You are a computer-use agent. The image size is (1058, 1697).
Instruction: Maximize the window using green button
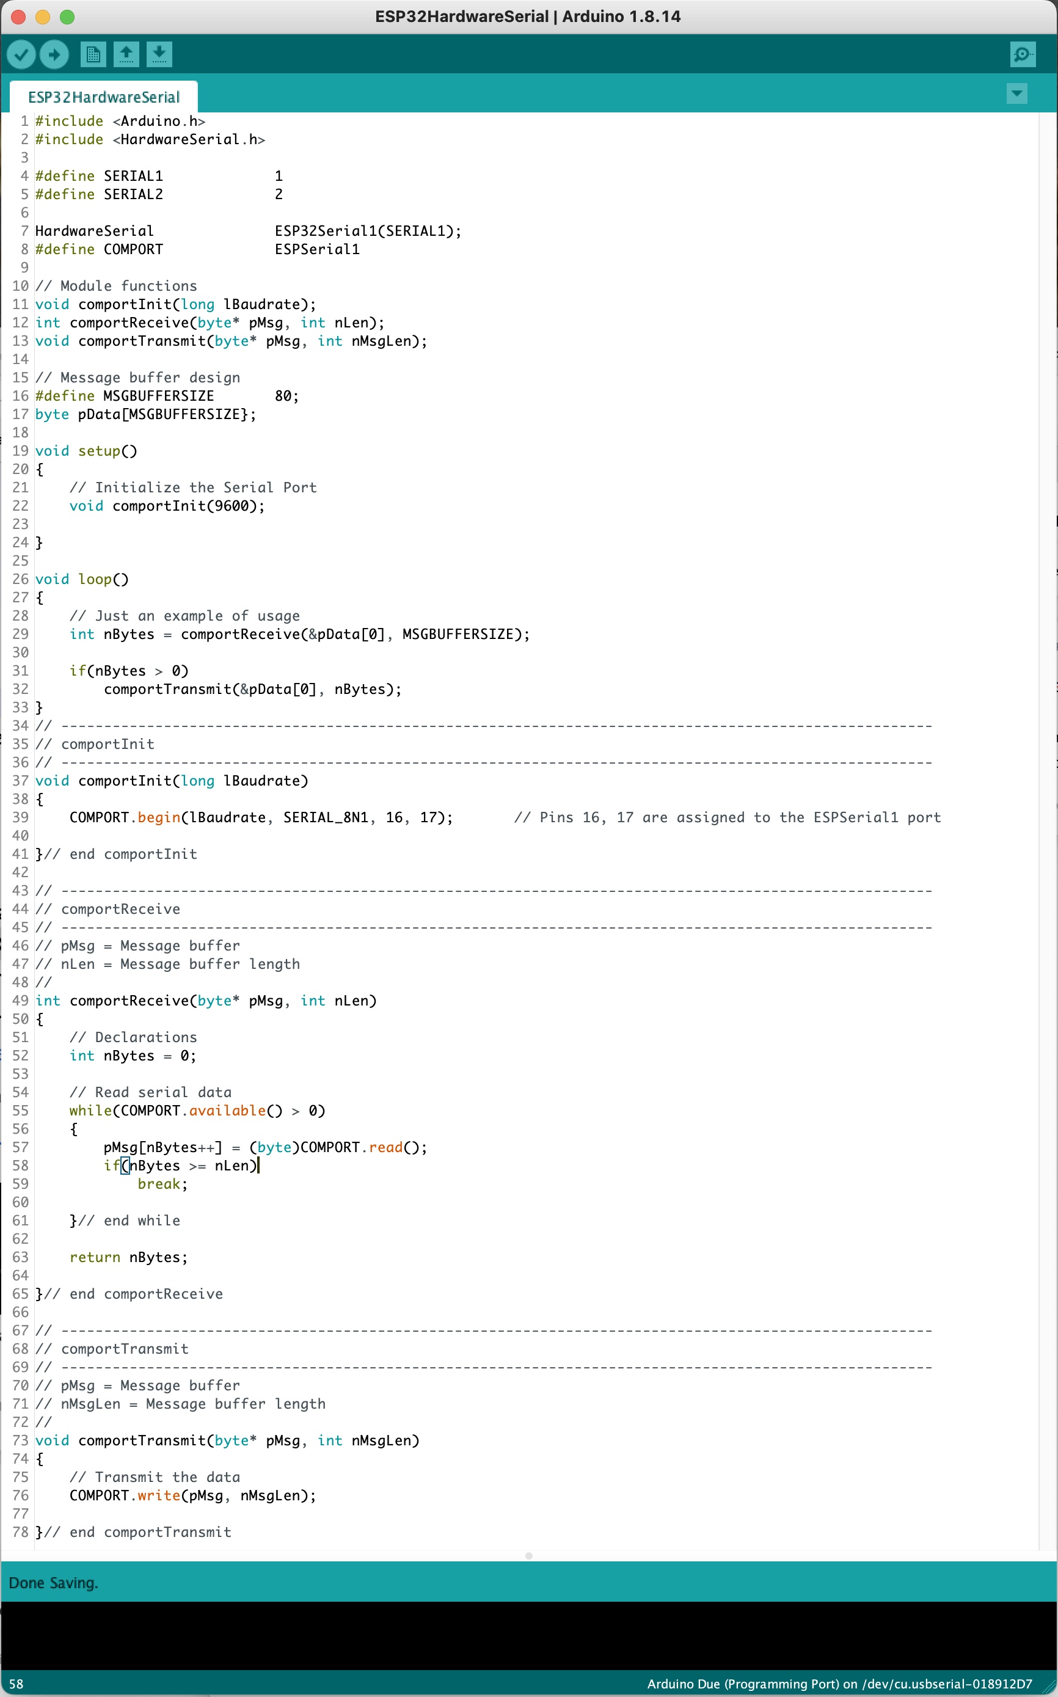click(x=67, y=16)
